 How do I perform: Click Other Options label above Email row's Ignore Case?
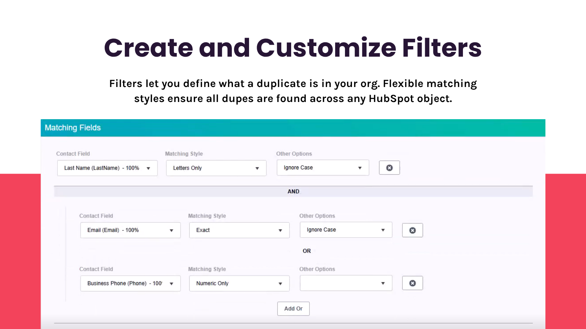pyautogui.click(x=317, y=216)
